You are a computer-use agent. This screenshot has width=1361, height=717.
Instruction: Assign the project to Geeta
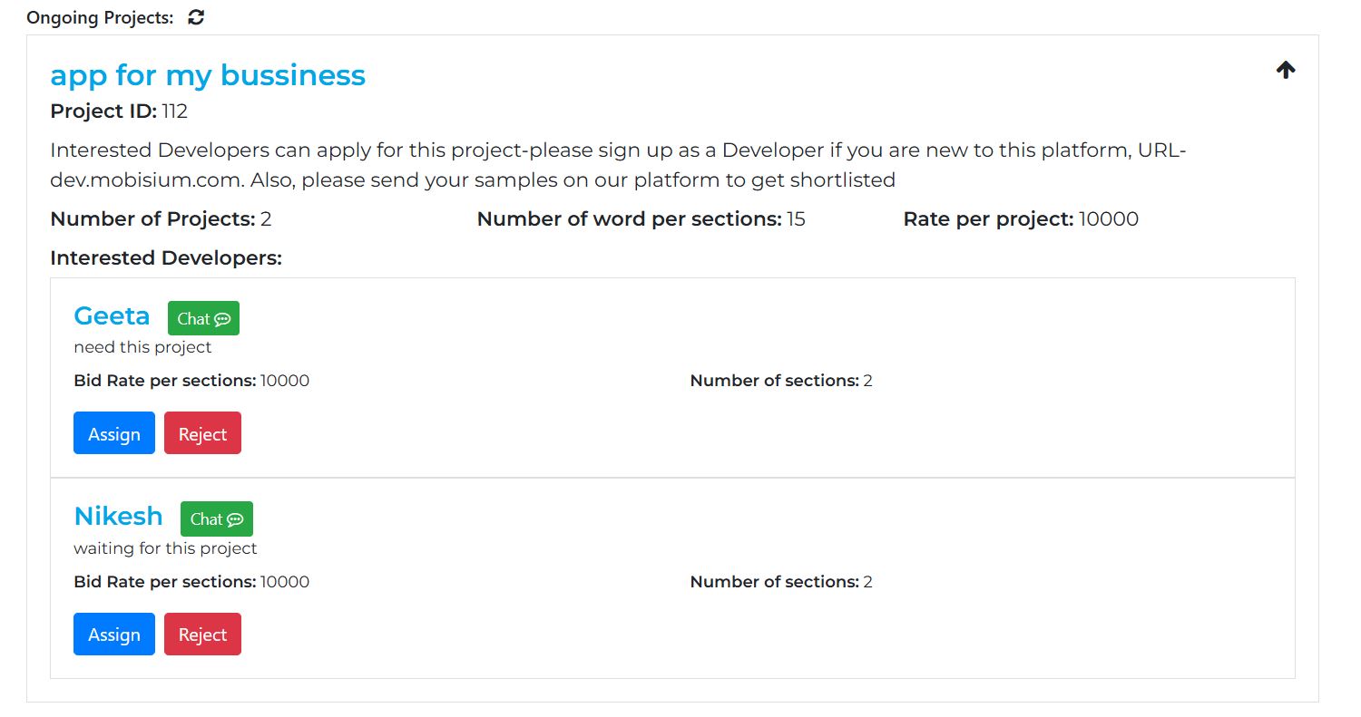[114, 433]
